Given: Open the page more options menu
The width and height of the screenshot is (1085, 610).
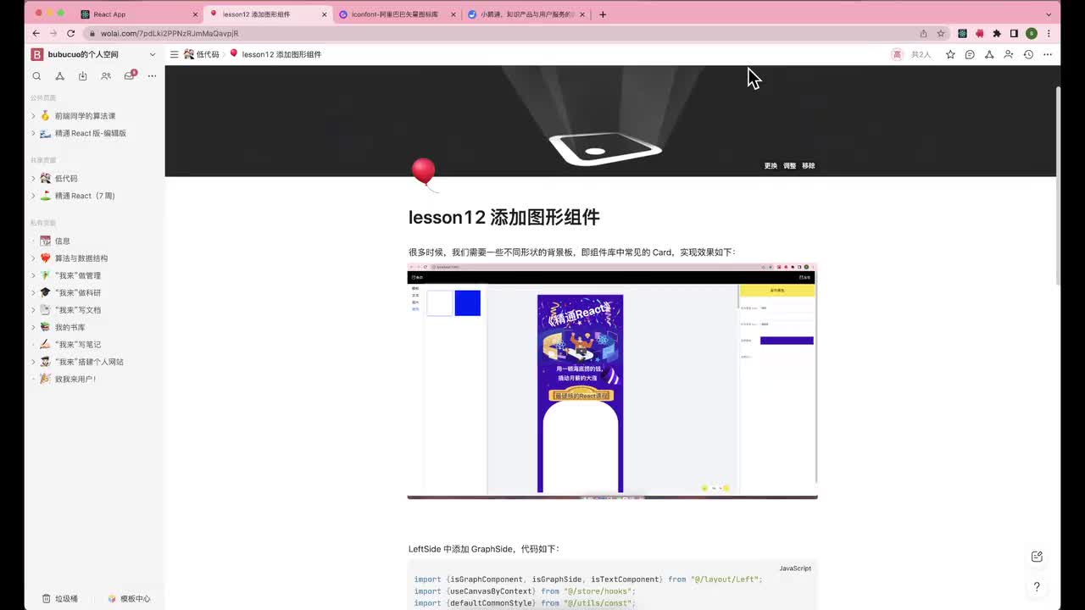Looking at the screenshot, I should pyautogui.click(x=1048, y=54).
